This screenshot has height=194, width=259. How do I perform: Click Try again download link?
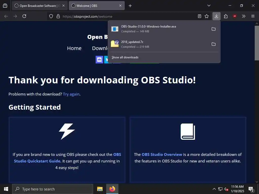pos(71,94)
